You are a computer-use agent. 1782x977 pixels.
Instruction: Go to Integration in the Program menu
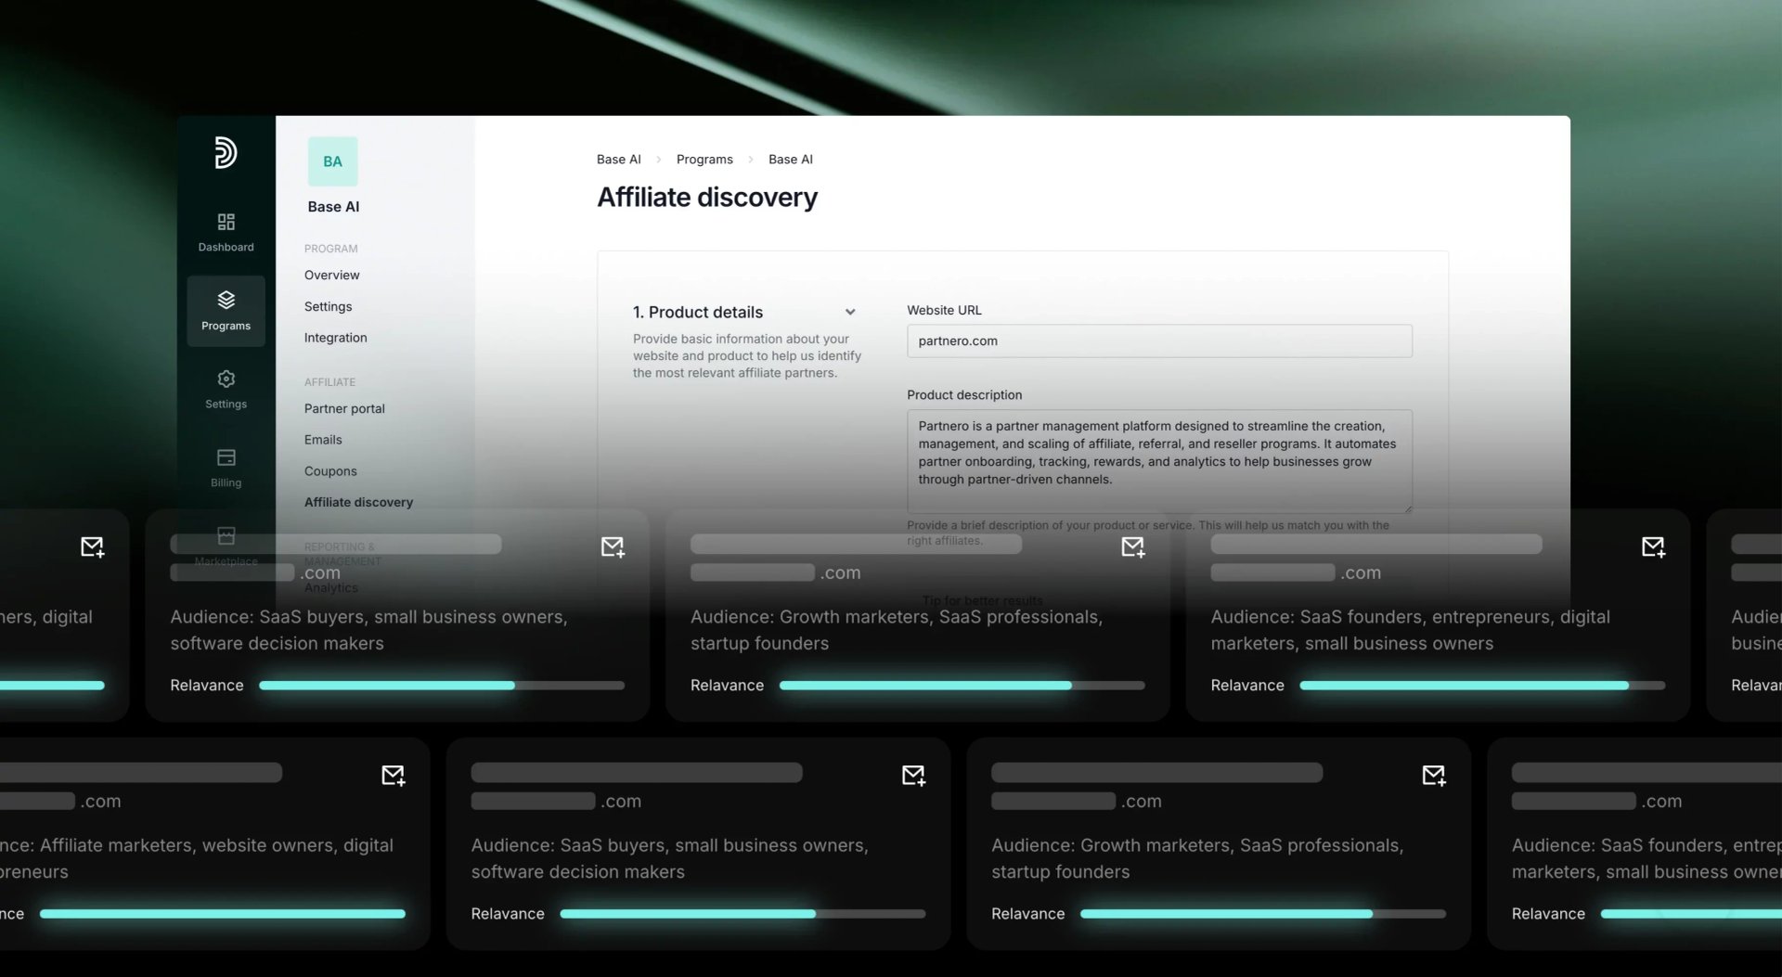[335, 338]
